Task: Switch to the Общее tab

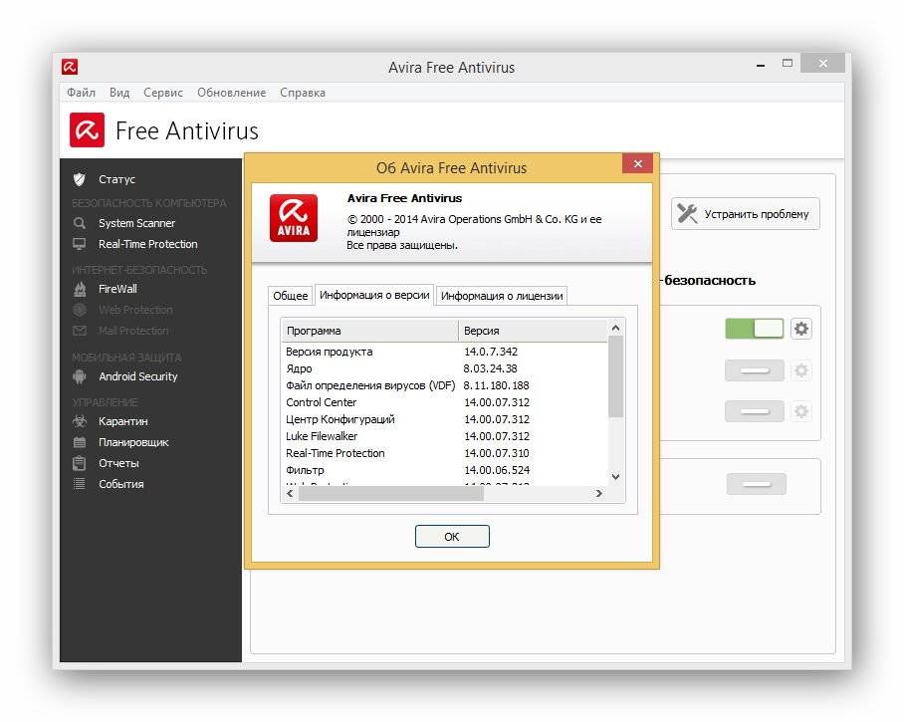Action: click(x=291, y=296)
